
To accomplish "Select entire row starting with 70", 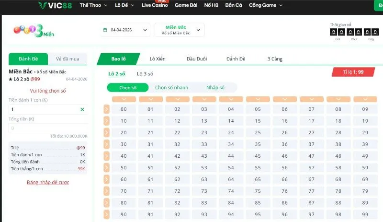I will [x=106, y=191].
